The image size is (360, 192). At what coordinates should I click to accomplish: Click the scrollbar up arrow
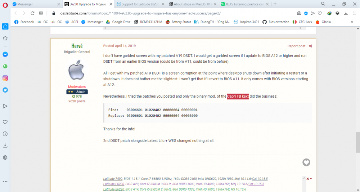(x=358, y=29)
